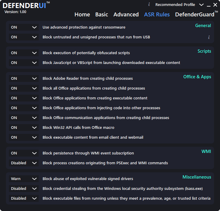The image size is (220, 211).
Task: Open dropdown for JavaScript or VBScript rule
Action: (24, 63)
